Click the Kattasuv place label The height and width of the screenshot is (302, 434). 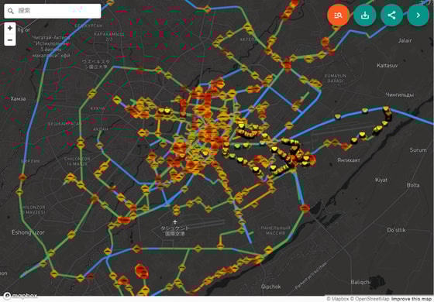point(387,66)
